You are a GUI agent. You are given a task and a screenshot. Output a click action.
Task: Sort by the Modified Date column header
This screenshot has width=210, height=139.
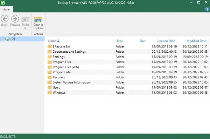pos(196,41)
